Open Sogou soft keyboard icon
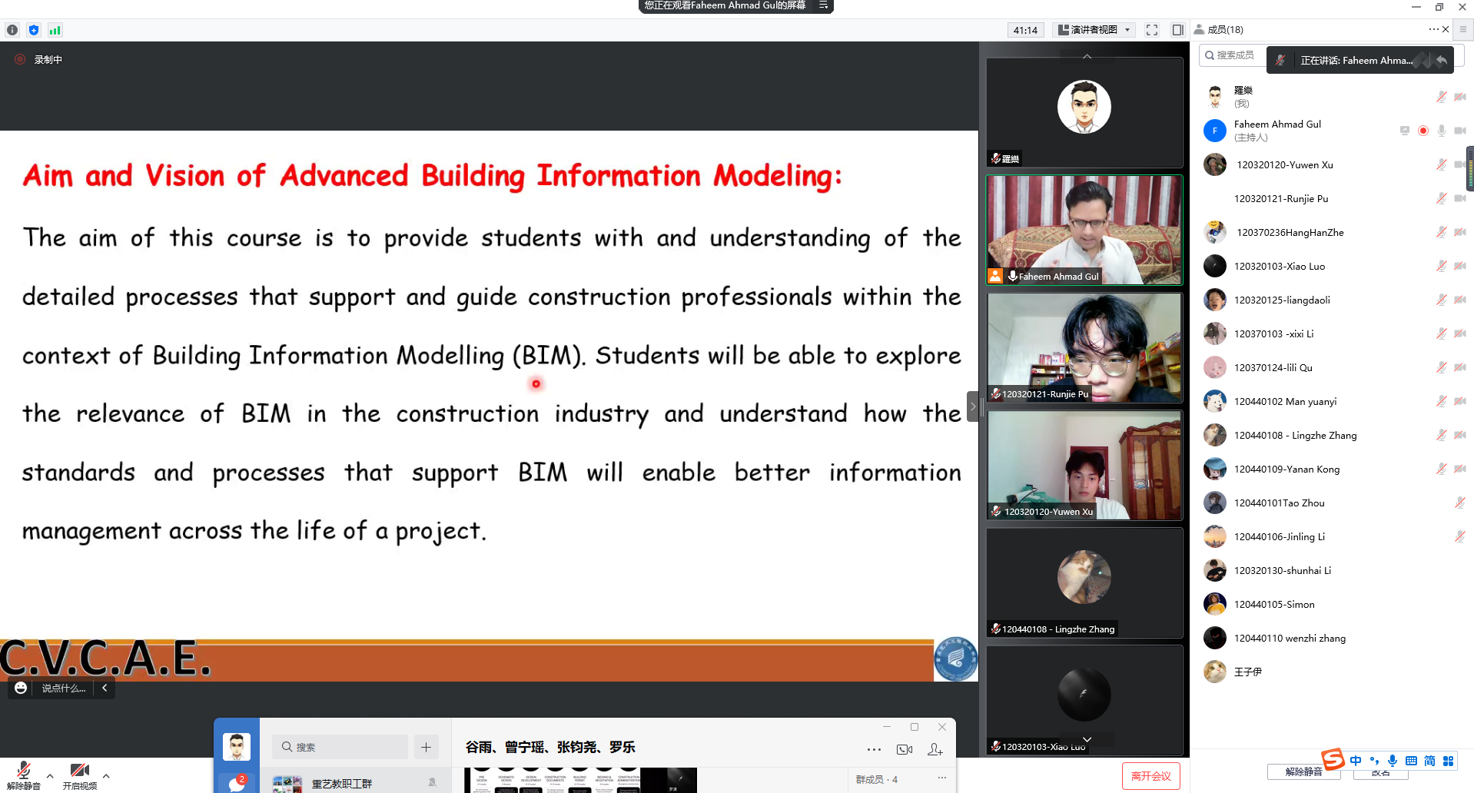1474x793 pixels. pyautogui.click(x=1411, y=761)
